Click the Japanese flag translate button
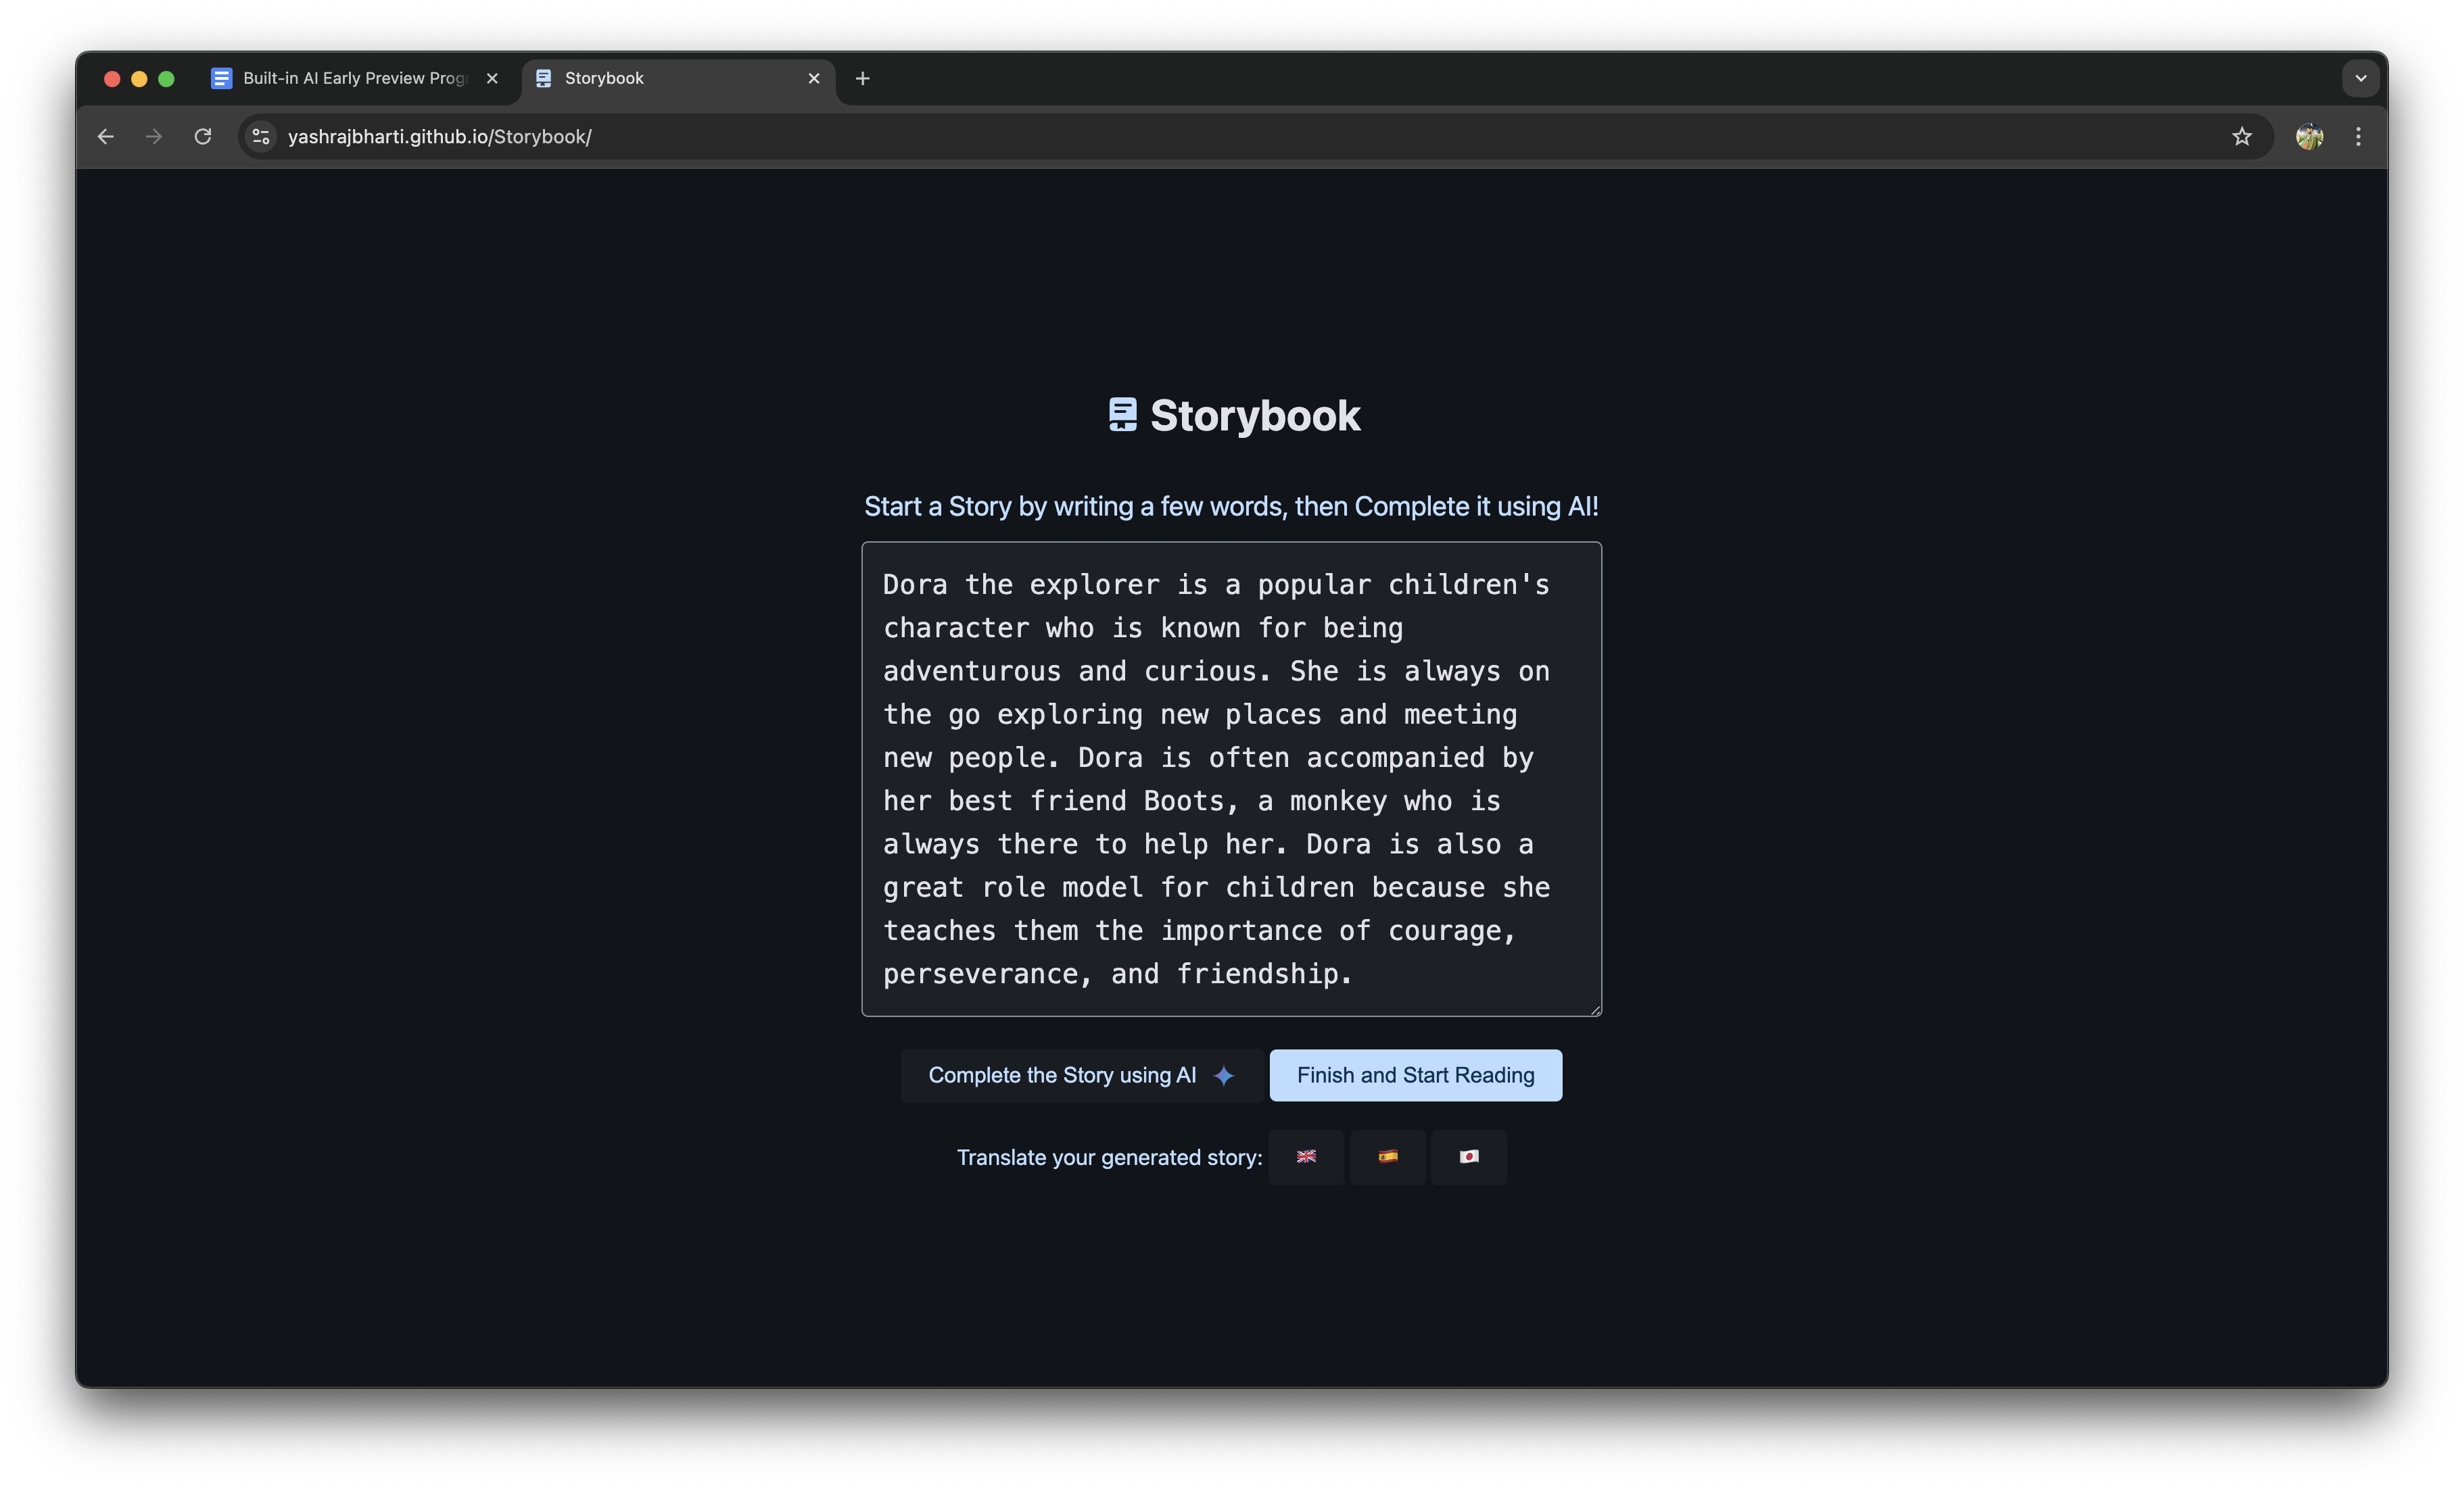This screenshot has width=2464, height=1488. tap(1468, 1158)
